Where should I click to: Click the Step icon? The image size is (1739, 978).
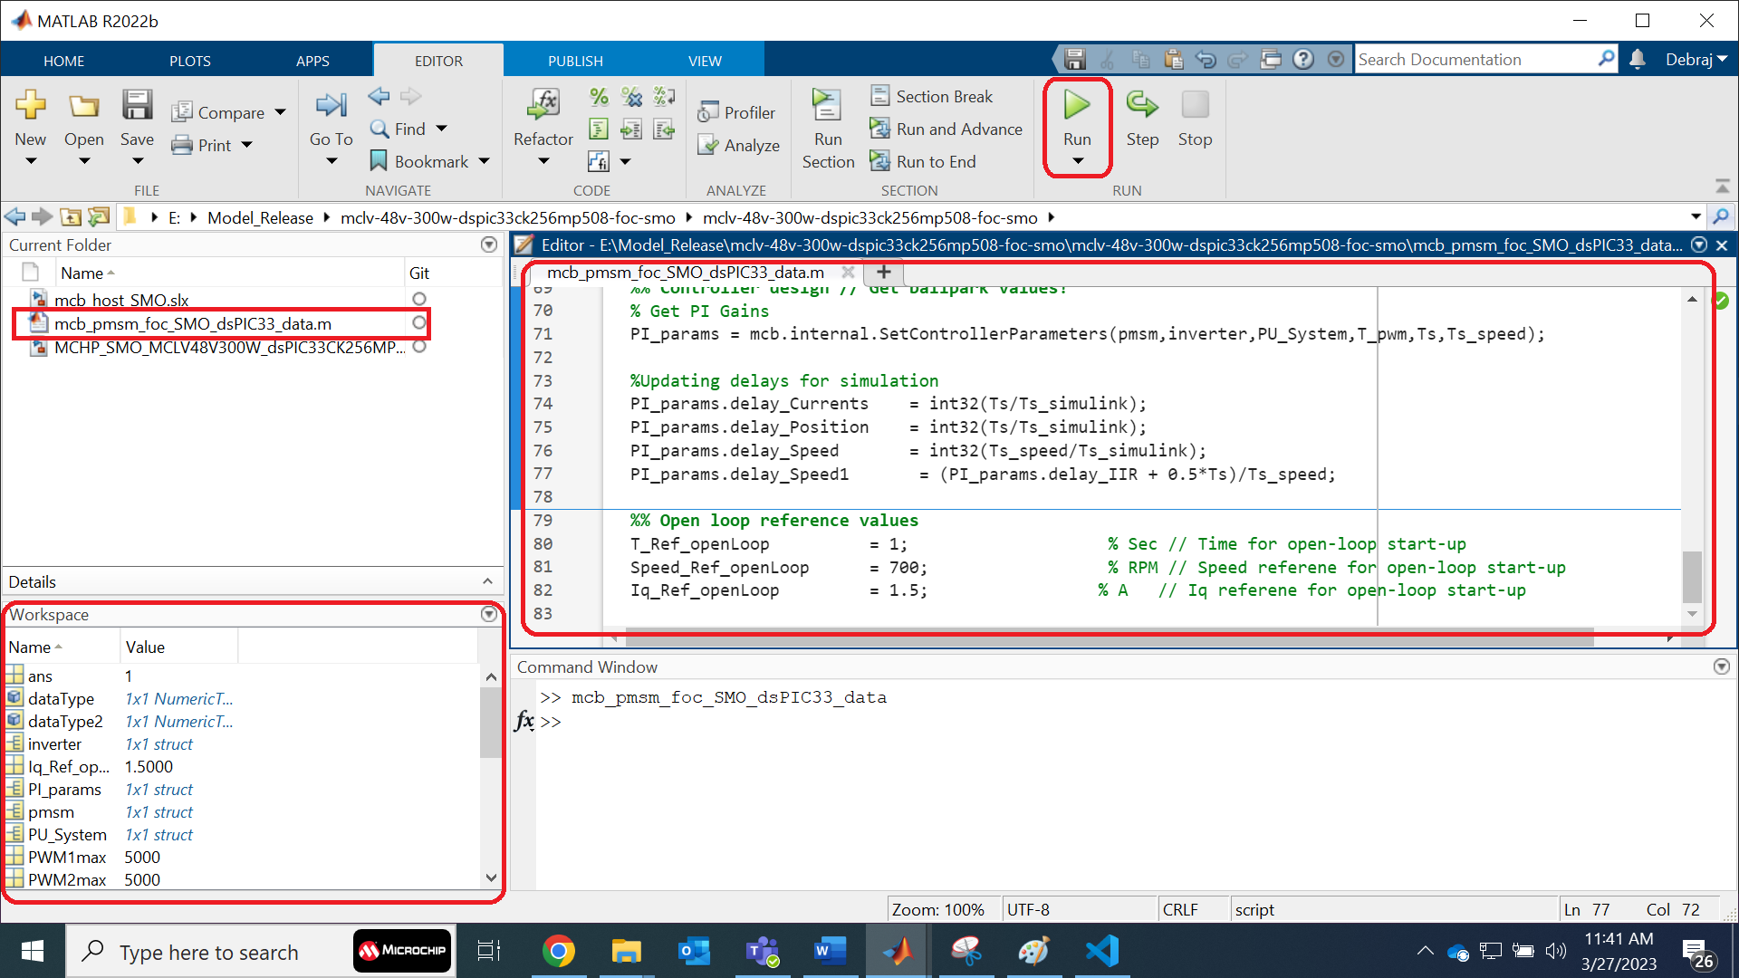point(1141,106)
